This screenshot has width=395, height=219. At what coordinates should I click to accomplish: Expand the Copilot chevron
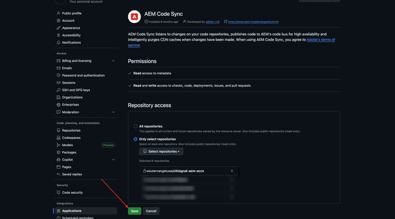113,160
